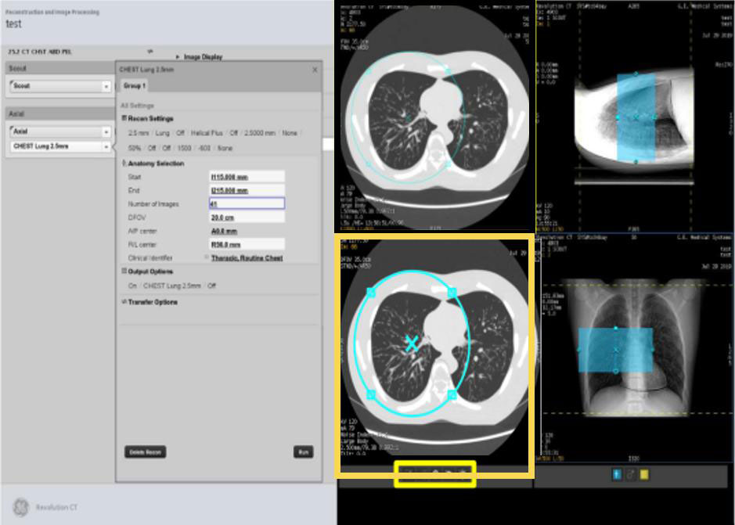Close the CHEST Lung 2.5mm settings panel
This screenshot has width=735, height=525.
pos(315,70)
